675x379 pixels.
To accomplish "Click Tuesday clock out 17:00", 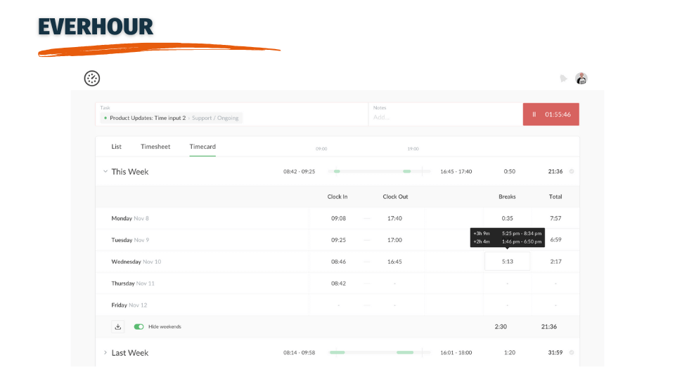I will pyautogui.click(x=394, y=240).
